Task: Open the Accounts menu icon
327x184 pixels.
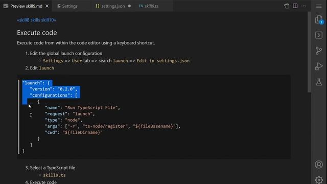Action: pyautogui.click(x=319, y=165)
